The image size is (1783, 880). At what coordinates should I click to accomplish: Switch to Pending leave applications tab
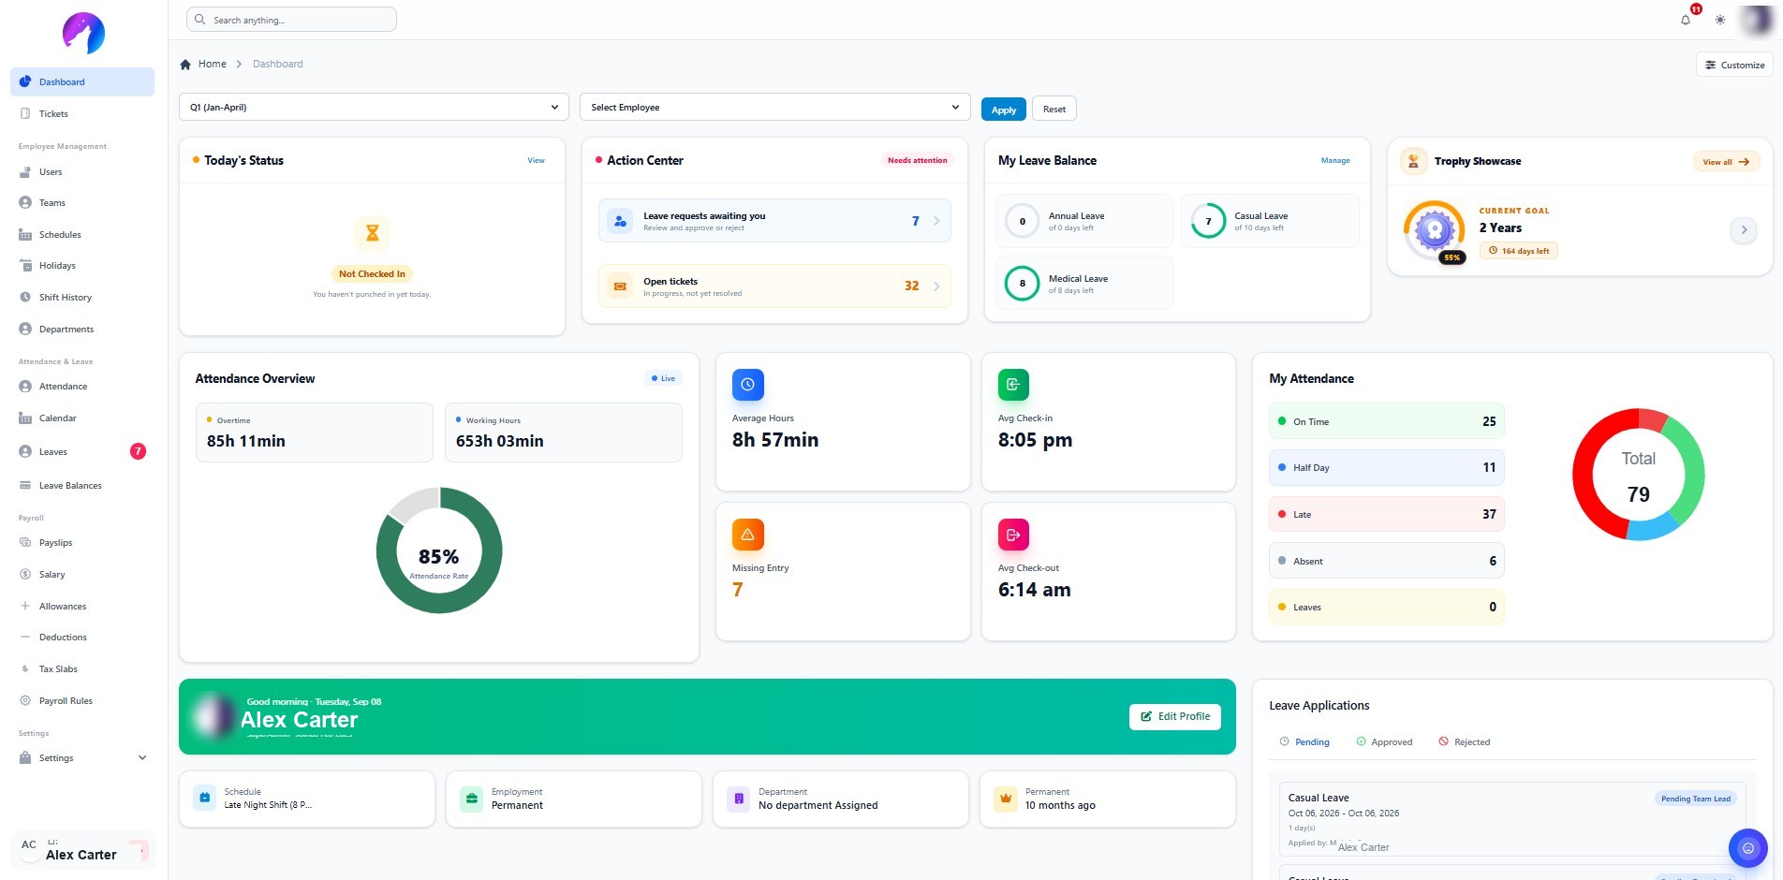(1304, 742)
